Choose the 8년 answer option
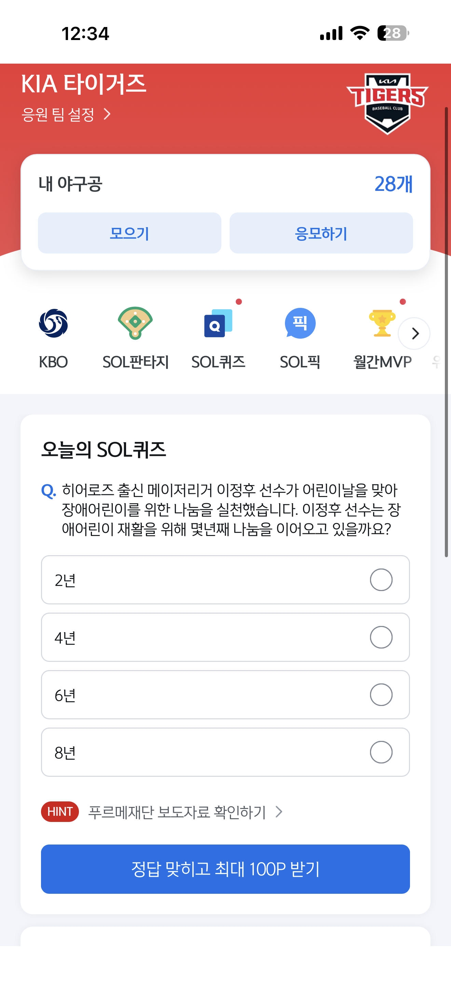This screenshot has height=981, width=451. point(225,752)
